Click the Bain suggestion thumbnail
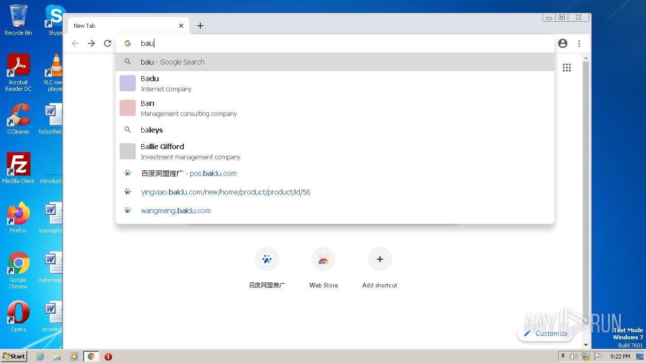This screenshot has height=363, width=646. (x=128, y=108)
